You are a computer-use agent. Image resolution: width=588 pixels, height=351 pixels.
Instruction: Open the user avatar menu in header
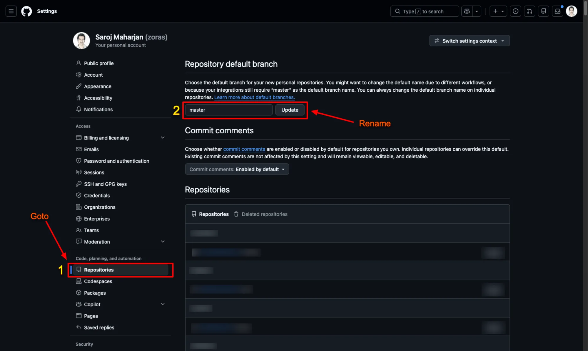[x=572, y=11]
